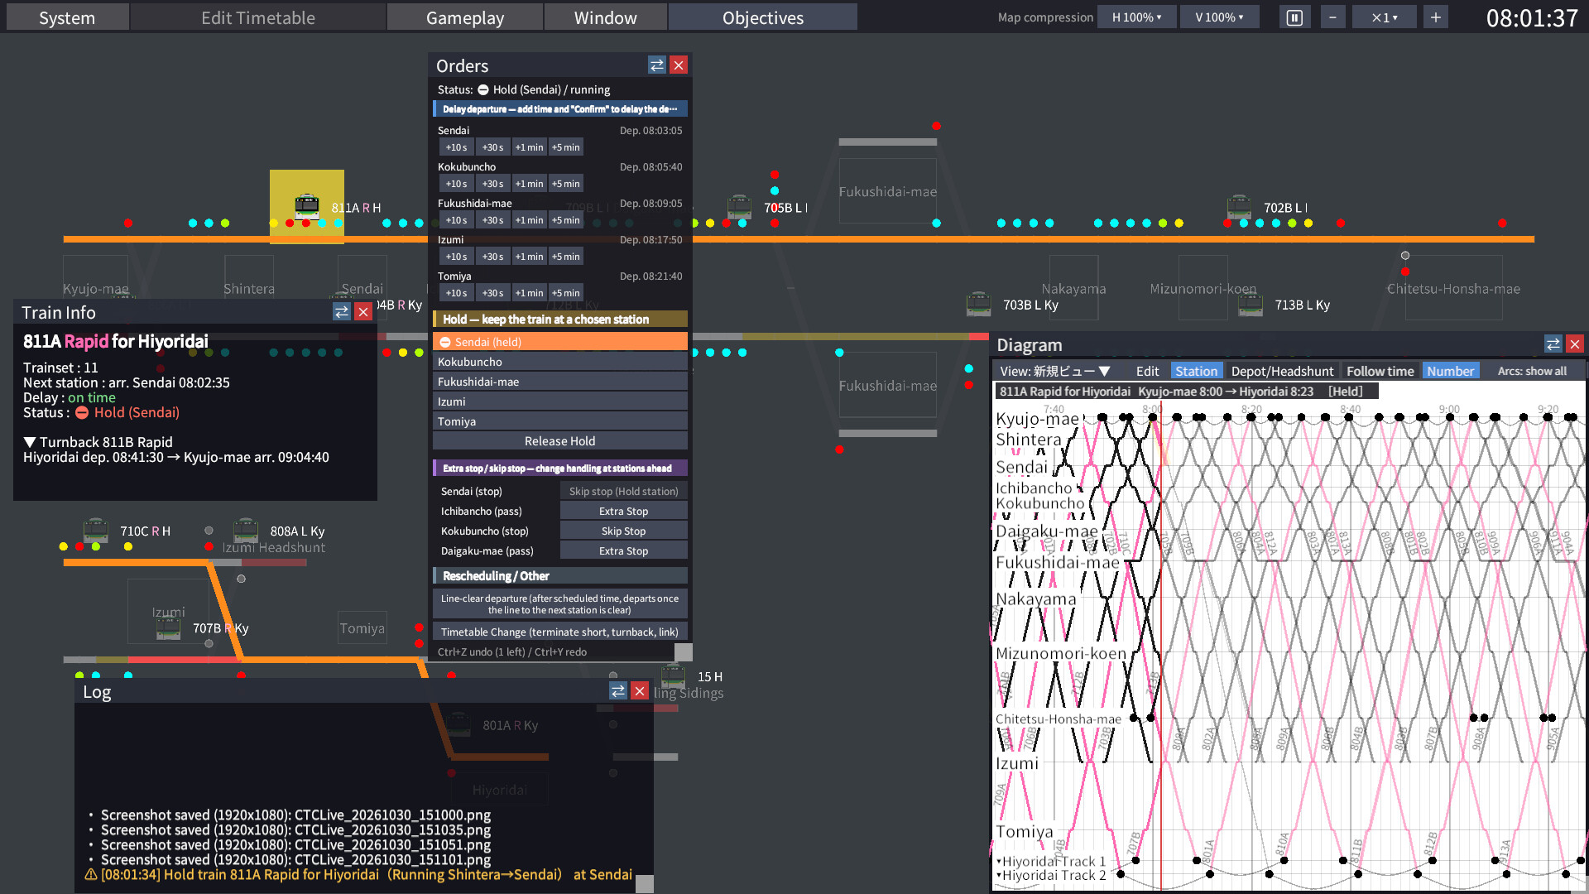Image resolution: width=1589 pixels, height=894 pixels.
Task: Close the Log panel
Action: 640,690
